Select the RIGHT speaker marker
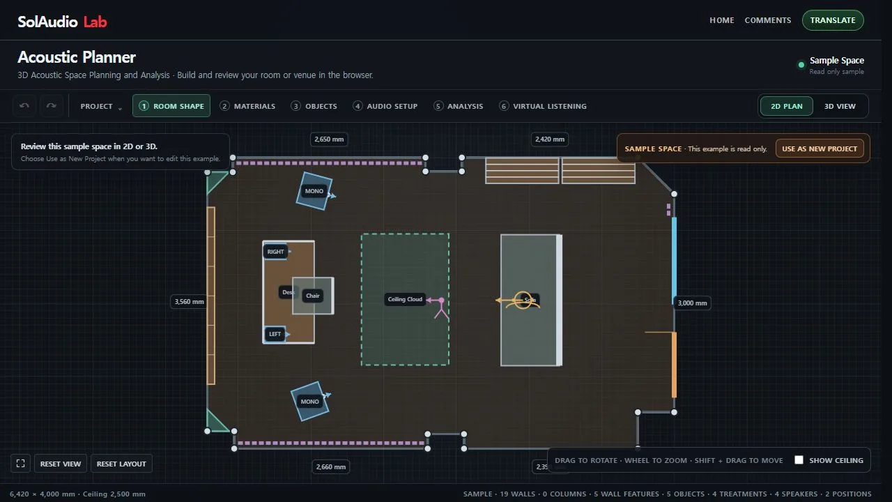Screen dimensions: 892x502 coord(275,252)
